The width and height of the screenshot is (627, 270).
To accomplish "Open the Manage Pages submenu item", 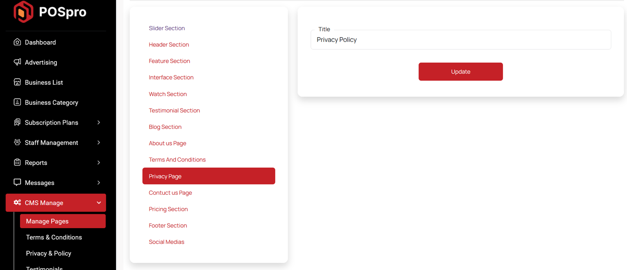I will 63,221.
